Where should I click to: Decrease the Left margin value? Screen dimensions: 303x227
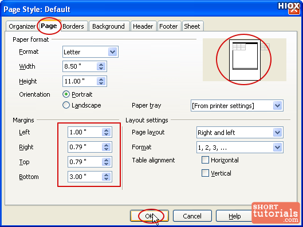[107, 134]
